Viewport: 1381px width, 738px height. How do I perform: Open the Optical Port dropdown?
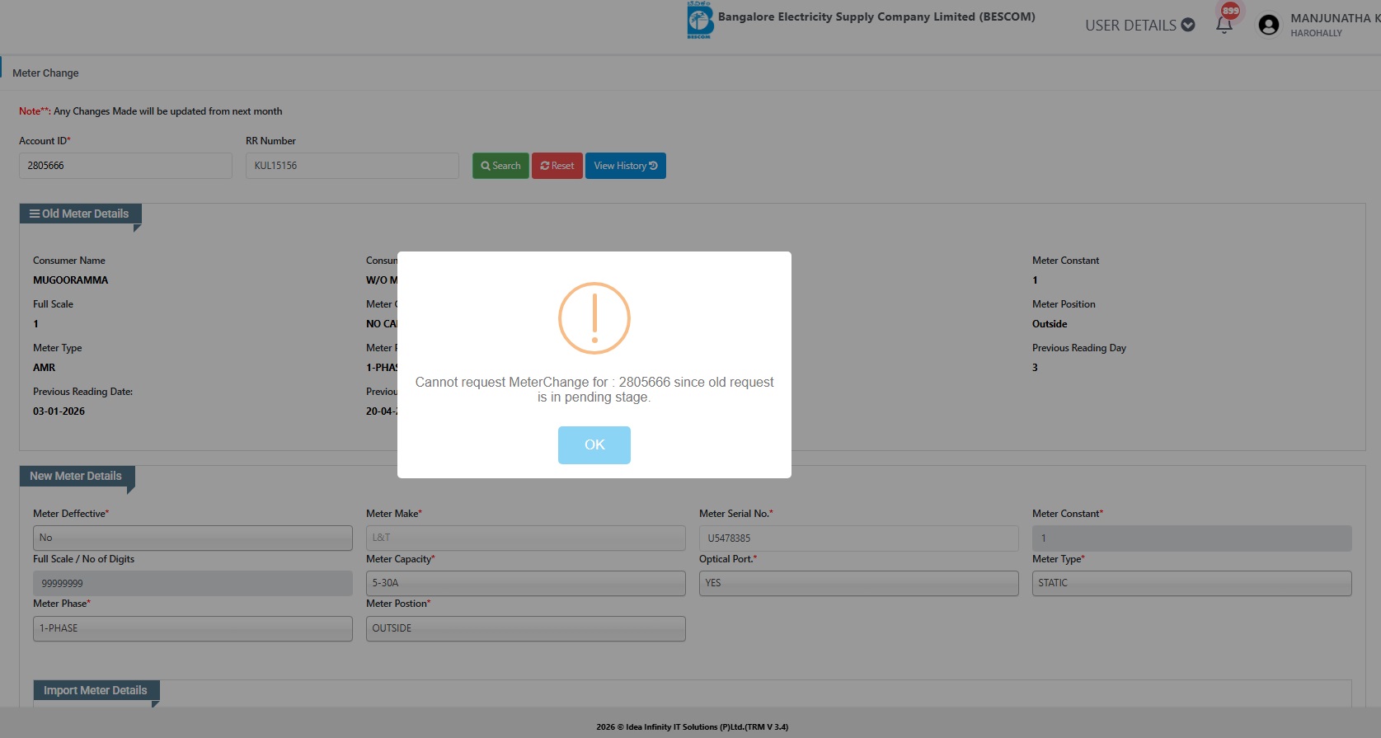(858, 583)
